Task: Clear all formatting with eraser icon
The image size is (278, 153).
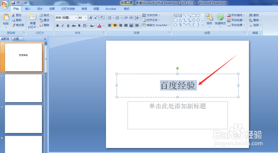Action: point(102,18)
